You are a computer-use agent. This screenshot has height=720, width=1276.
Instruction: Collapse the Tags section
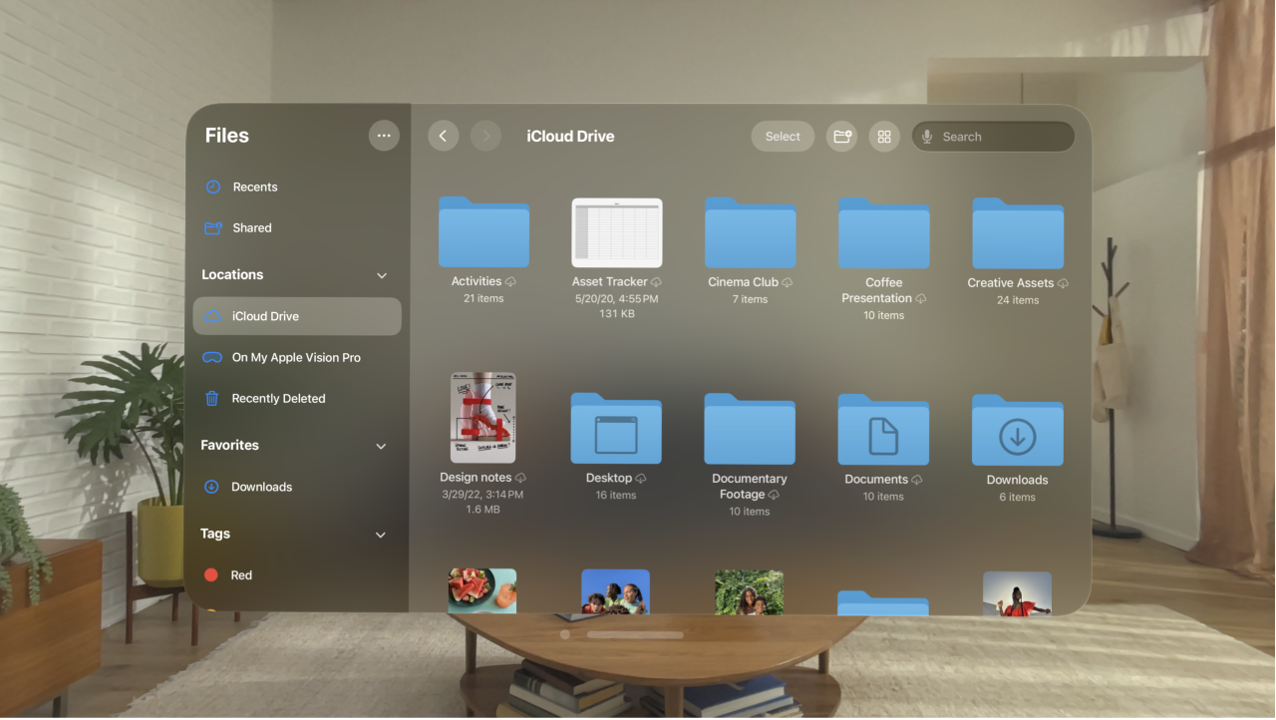click(381, 535)
